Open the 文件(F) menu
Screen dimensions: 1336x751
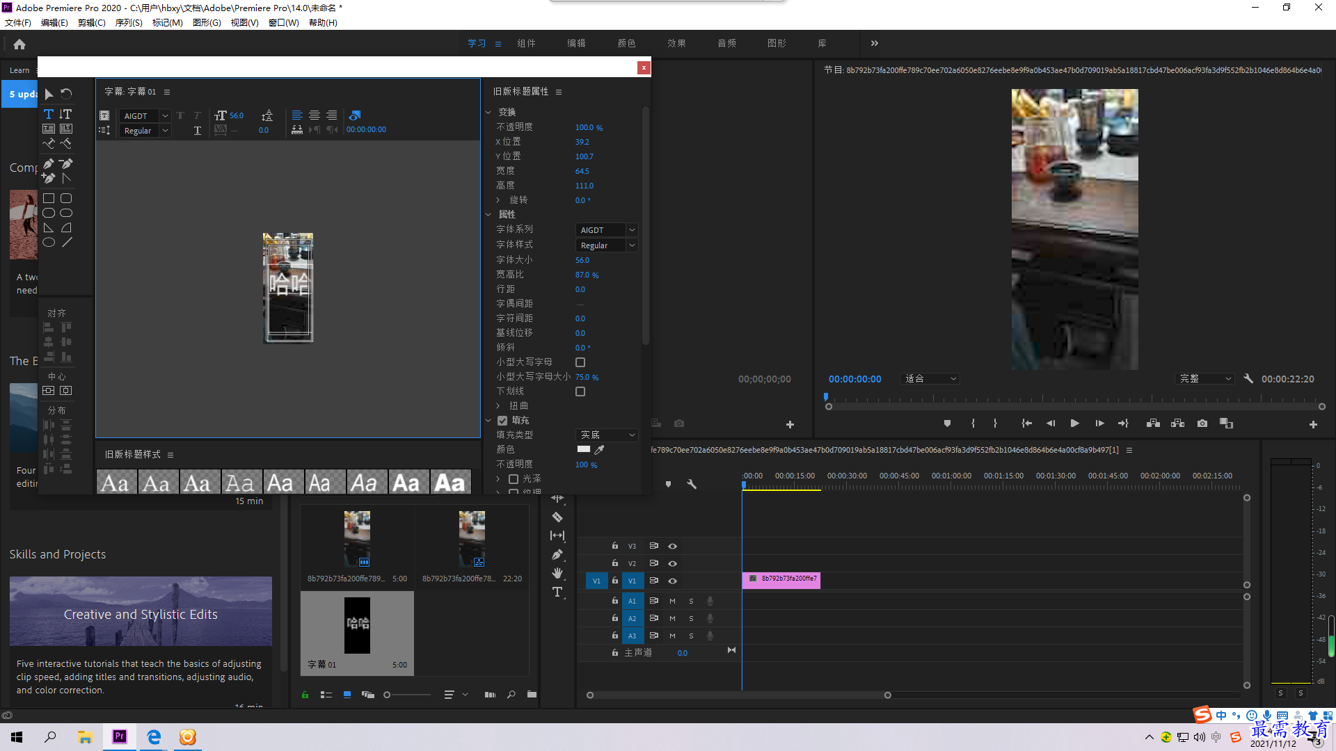pos(18,23)
